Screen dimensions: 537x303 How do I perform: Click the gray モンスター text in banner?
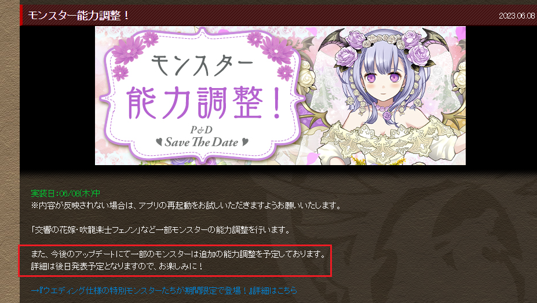point(202,64)
